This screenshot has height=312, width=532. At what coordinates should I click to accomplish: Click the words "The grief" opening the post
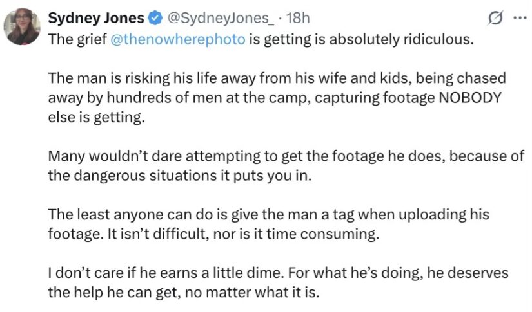coord(77,39)
